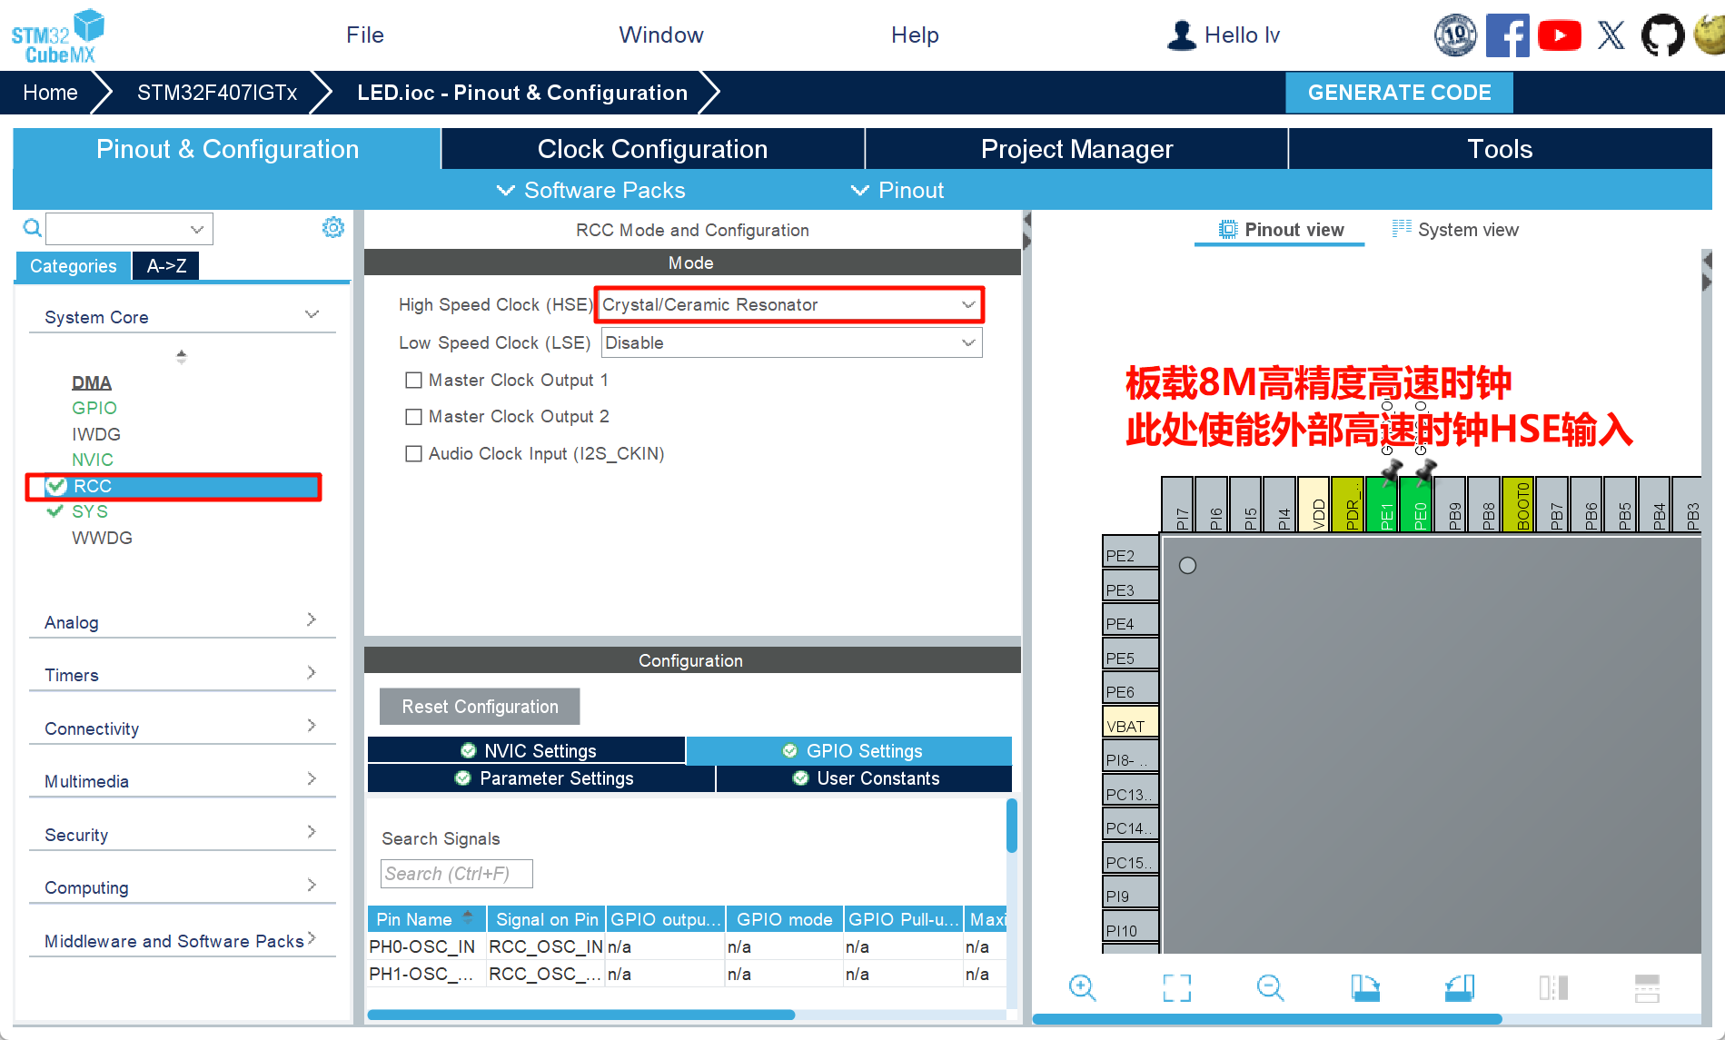The height and width of the screenshot is (1040, 1725).
Task: Open the Facebook link icon
Action: click(x=1508, y=35)
